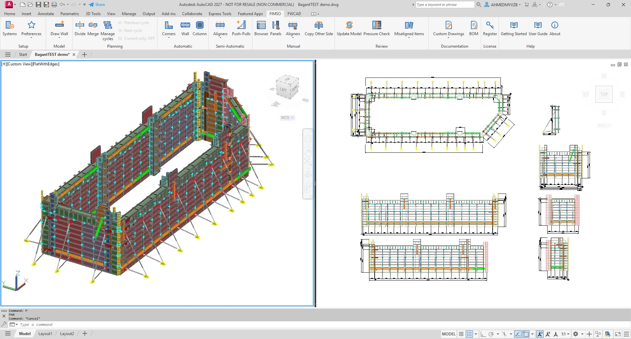Click Current only: OFF
This screenshot has width=631, height=339.
pos(136,38)
